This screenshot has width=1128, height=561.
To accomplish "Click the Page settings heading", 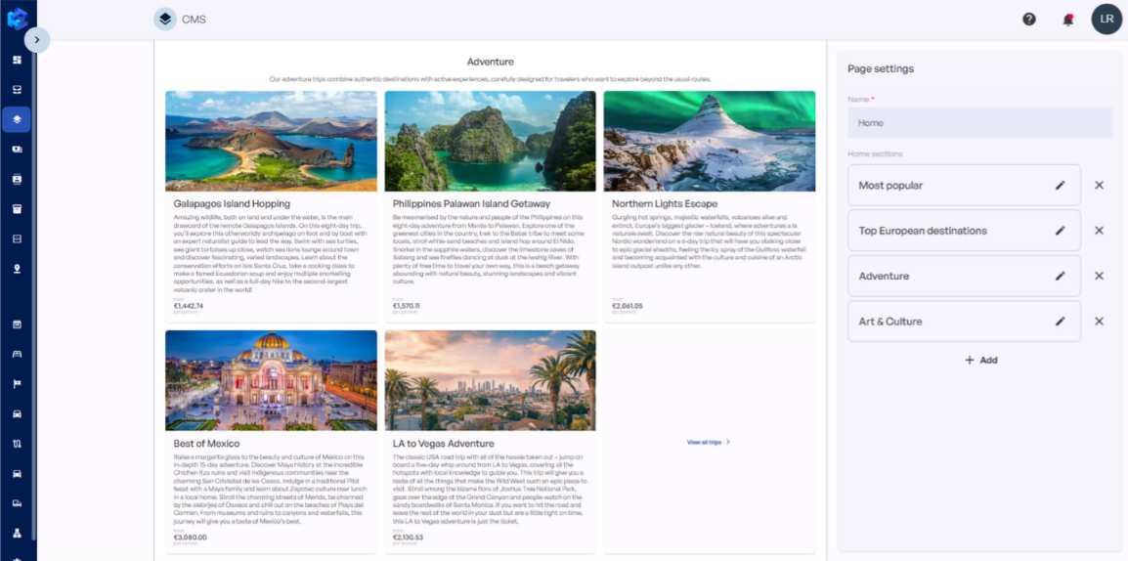I will (x=881, y=69).
